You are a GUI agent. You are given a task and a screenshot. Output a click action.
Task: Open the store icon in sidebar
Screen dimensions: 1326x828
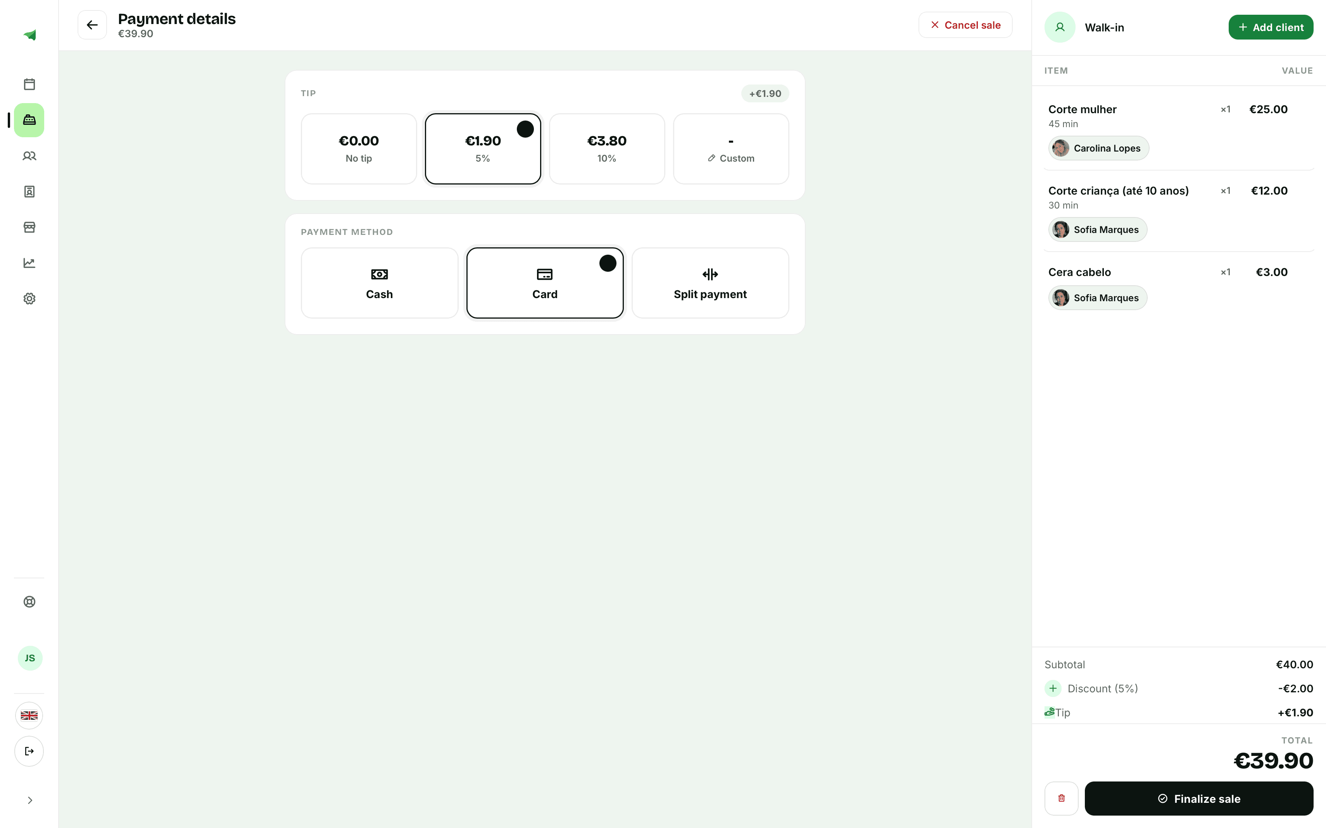point(29,227)
